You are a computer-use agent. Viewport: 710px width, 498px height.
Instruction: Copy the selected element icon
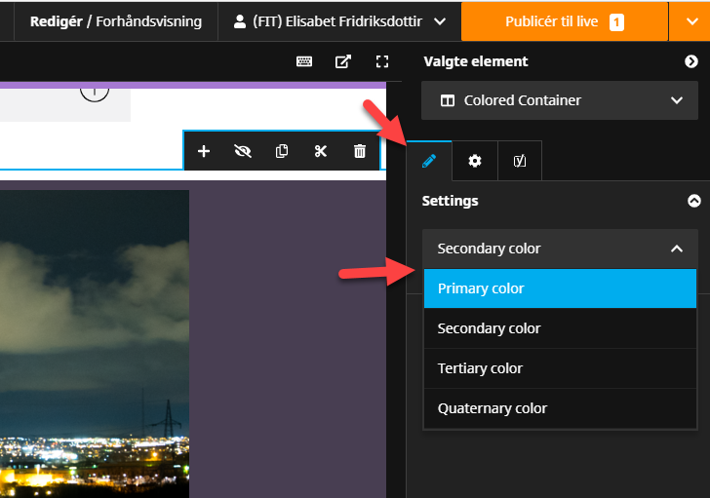[282, 151]
